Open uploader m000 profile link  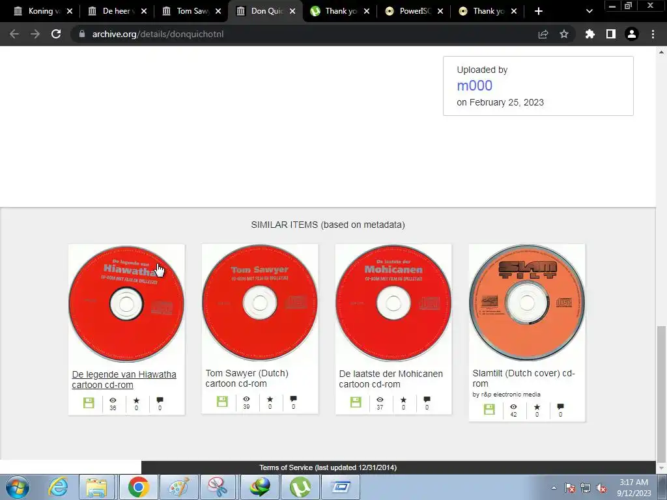(x=474, y=85)
